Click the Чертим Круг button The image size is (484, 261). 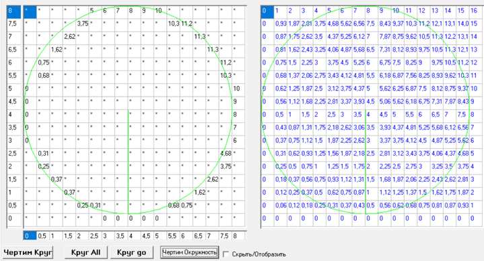coord(28,252)
